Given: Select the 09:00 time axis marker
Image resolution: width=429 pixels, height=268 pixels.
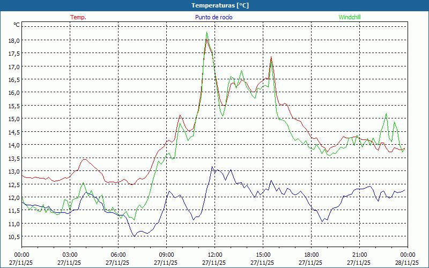Looking at the screenshot, I should point(166,254).
